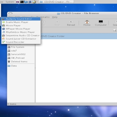Click the blue 'W' panel launcher icon
This screenshot has height=117, width=117.
coord(26,2)
